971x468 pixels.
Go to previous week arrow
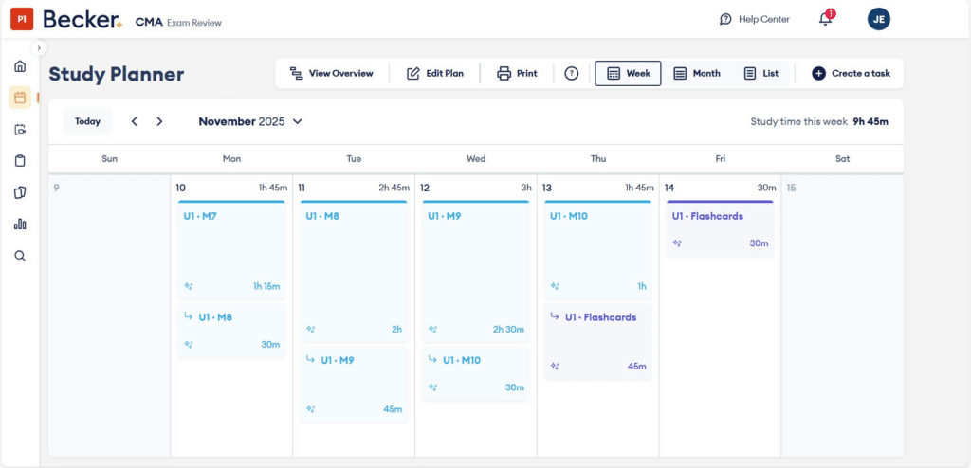pyautogui.click(x=135, y=121)
